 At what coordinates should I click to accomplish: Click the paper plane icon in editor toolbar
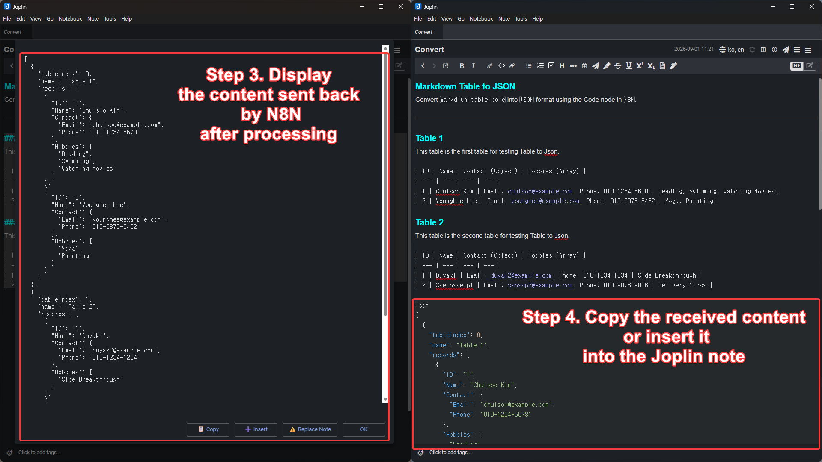pos(596,66)
